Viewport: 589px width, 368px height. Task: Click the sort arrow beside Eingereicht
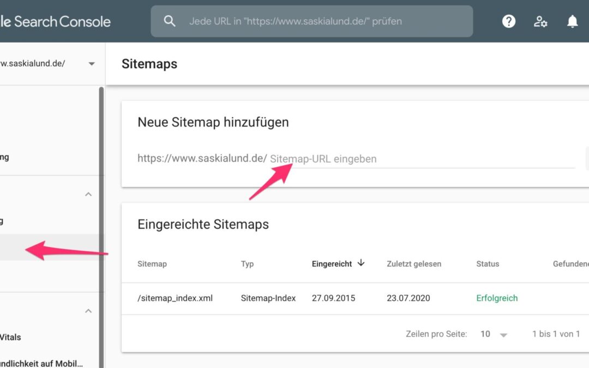[360, 263]
